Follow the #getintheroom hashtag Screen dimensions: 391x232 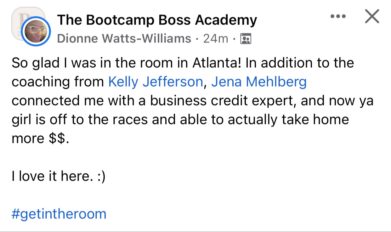pyautogui.click(x=59, y=214)
